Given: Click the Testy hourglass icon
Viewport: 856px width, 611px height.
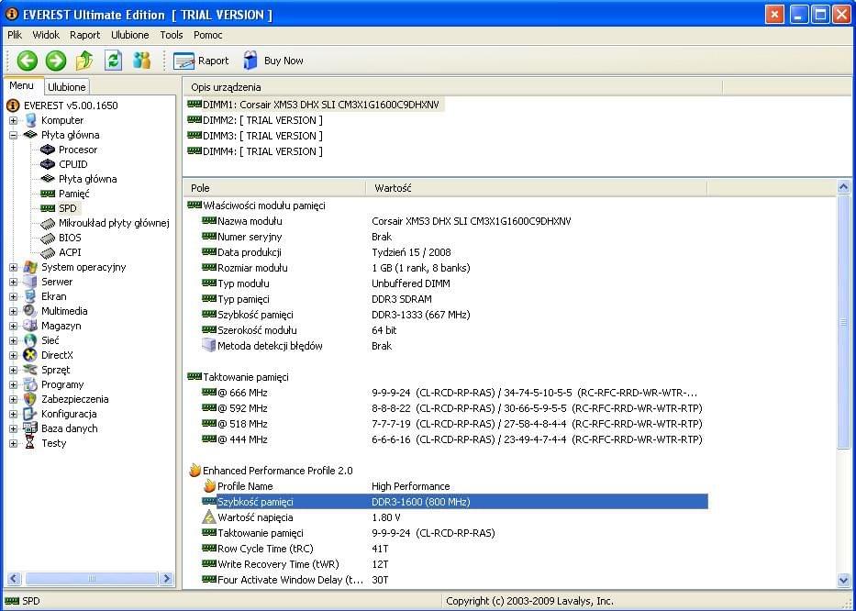Looking at the screenshot, I should coord(30,443).
